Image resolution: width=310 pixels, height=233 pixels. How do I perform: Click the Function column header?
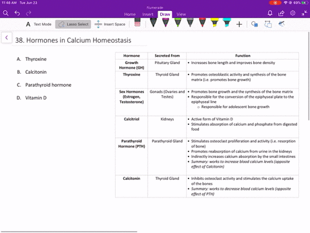(x=243, y=56)
